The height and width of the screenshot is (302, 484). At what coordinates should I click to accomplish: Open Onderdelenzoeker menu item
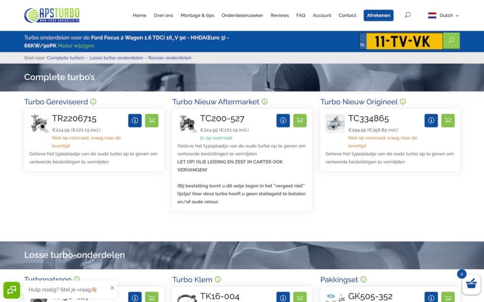242,16
